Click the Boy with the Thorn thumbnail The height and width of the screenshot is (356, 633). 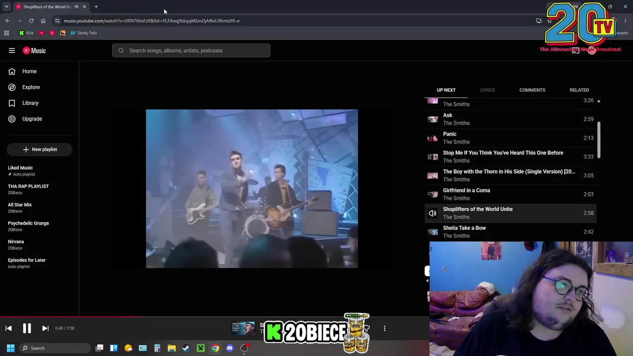[x=433, y=176]
